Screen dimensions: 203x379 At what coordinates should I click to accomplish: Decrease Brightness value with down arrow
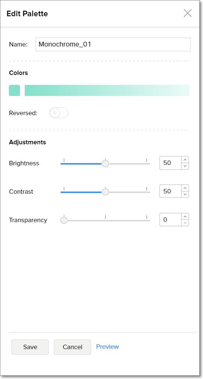tap(185, 166)
